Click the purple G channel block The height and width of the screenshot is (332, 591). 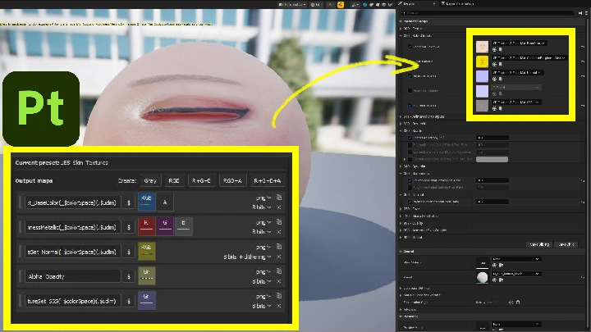[x=166, y=226]
